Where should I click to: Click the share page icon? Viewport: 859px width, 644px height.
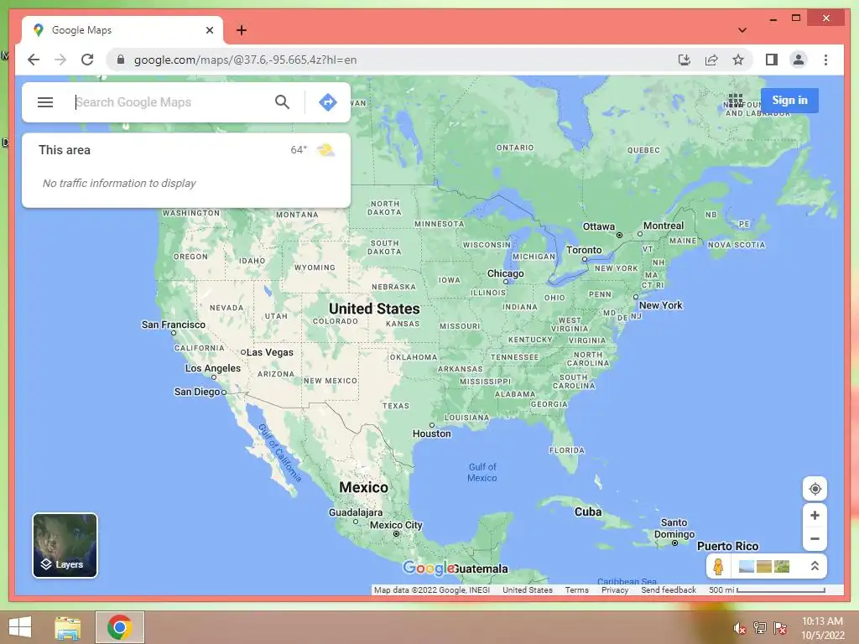(x=711, y=60)
